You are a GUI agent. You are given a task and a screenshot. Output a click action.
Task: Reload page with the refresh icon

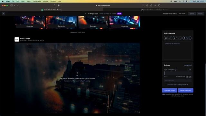coord(143,5)
